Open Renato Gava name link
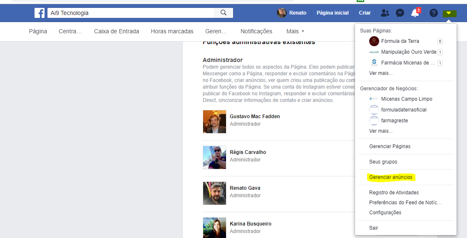Image resolution: width=467 pixels, height=238 pixels. coord(245,188)
